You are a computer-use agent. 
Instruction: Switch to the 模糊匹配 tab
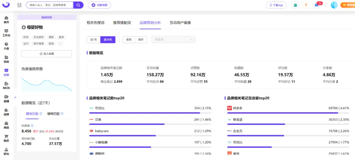point(54,114)
